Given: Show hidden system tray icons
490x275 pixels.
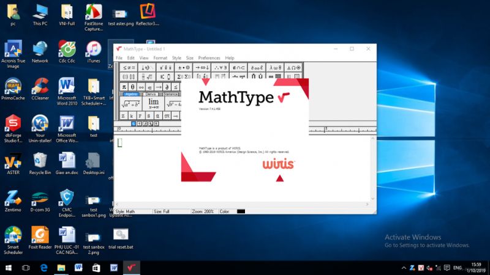Looking at the screenshot, I should click(404, 268).
